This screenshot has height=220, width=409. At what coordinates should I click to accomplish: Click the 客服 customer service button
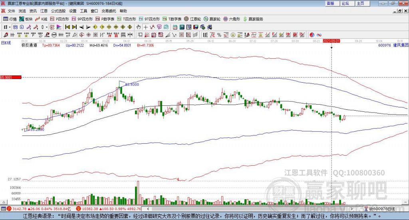(332, 3)
